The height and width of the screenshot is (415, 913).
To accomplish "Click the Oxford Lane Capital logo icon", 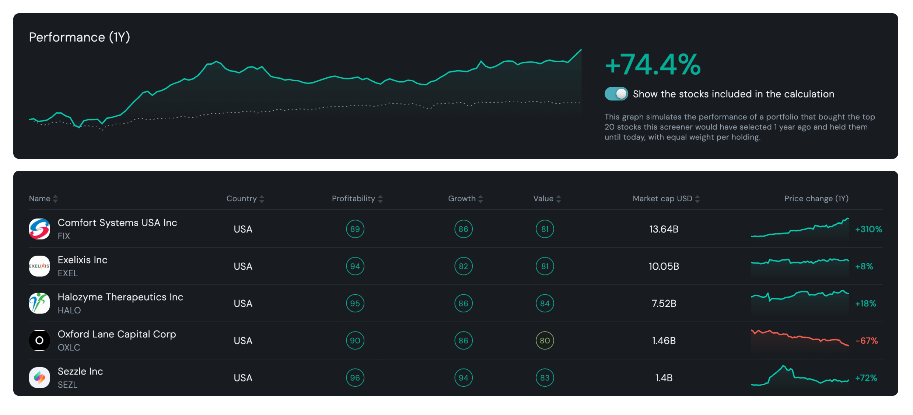I will (39, 340).
